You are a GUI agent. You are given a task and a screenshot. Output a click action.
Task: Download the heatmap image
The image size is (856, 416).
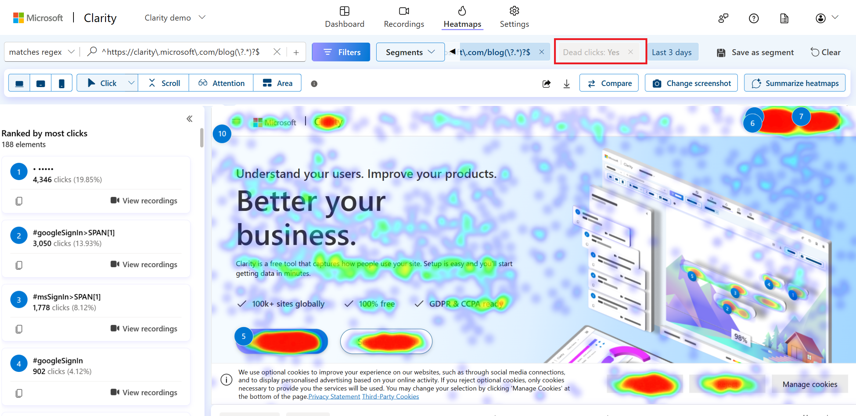566,83
